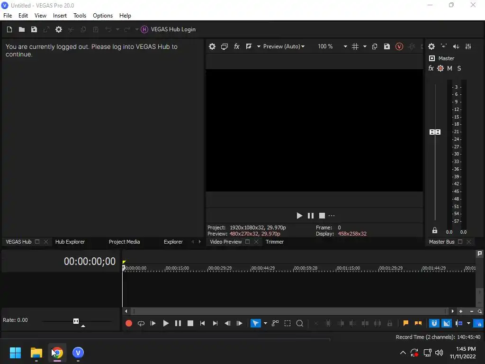Adjust the Rate scrub slider handle

[76, 321]
